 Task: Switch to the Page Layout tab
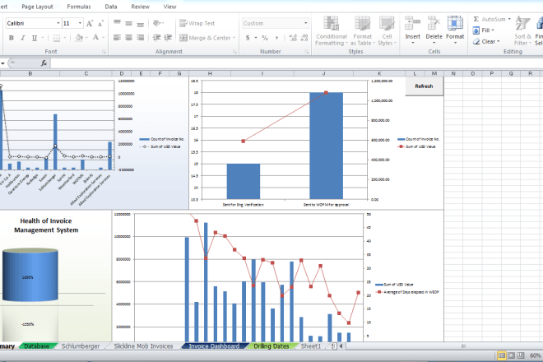coord(37,7)
